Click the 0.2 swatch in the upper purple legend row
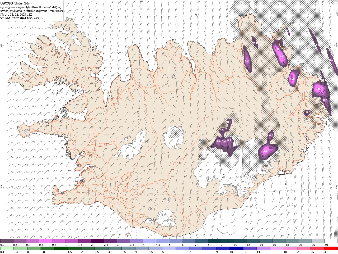Image resolution: width=338 pixels, height=254 pixels. click(x=7, y=241)
